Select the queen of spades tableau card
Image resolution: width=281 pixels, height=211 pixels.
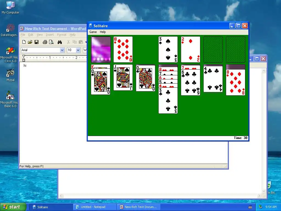coord(100,82)
